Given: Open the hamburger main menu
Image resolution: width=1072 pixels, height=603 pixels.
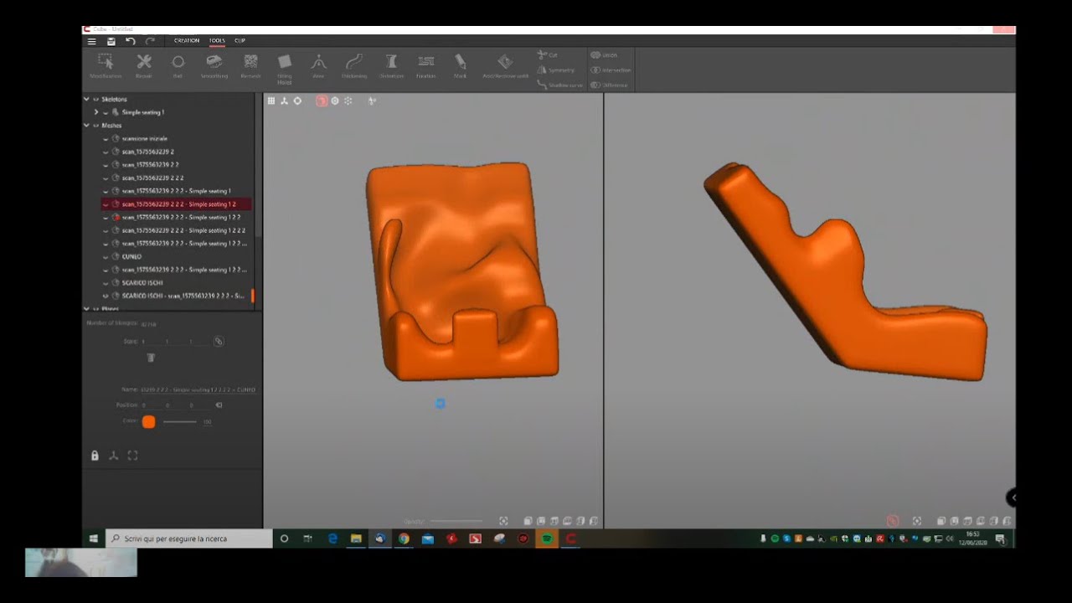Looking at the screenshot, I should (x=91, y=41).
